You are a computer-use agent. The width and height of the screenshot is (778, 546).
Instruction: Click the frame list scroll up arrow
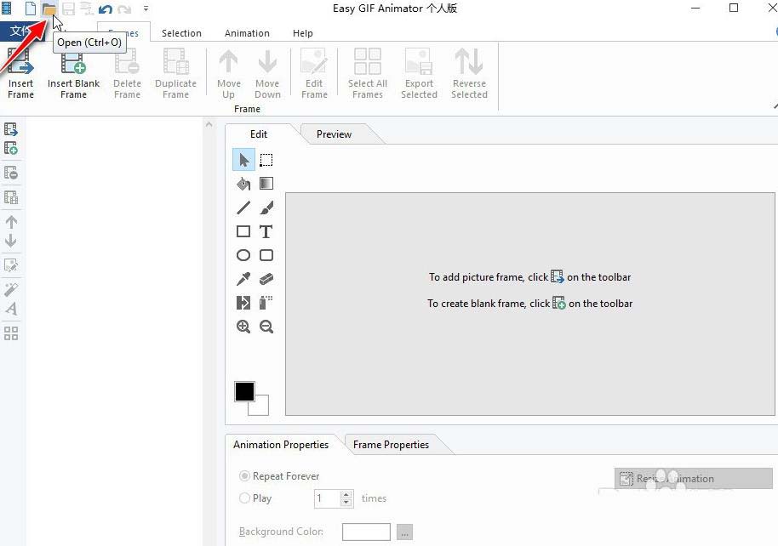[209, 124]
